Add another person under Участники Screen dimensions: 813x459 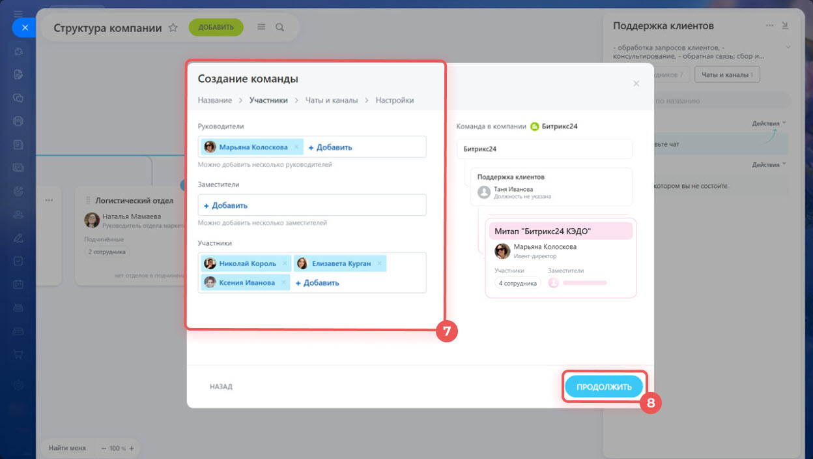point(317,283)
